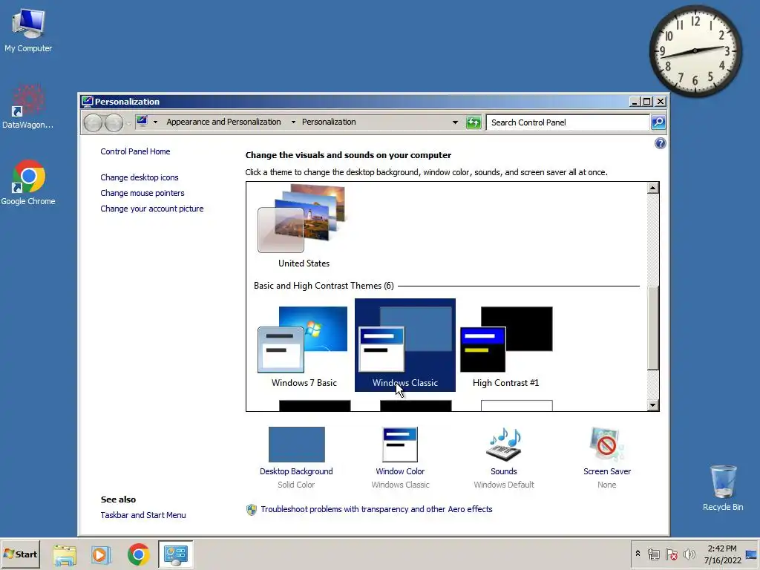Open Change desktop icons link
Image resolution: width=760 pixels, height=570 pixels.
[x=139, y=177]
